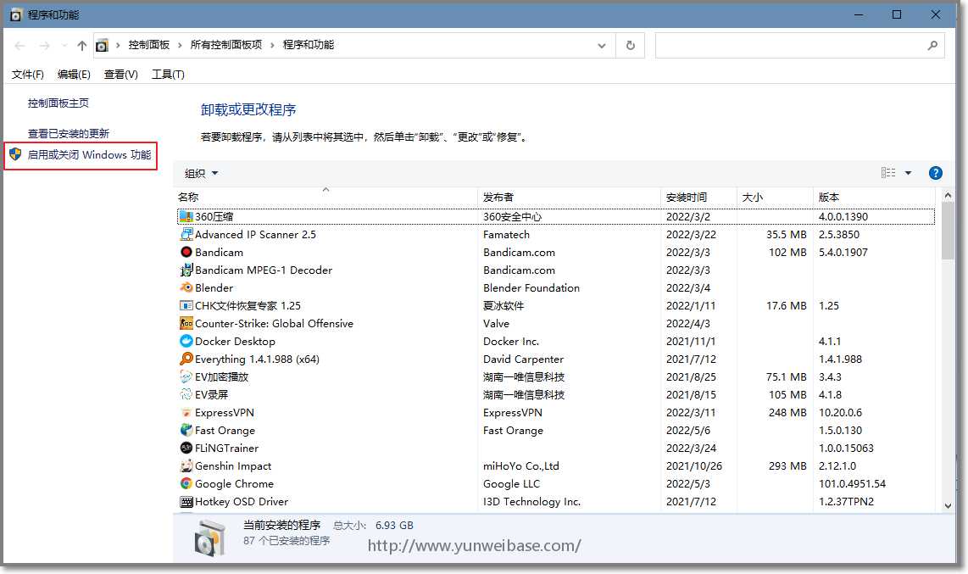Click the FLiNGTrainer program icon
The image size is (968, 574).
186,448
